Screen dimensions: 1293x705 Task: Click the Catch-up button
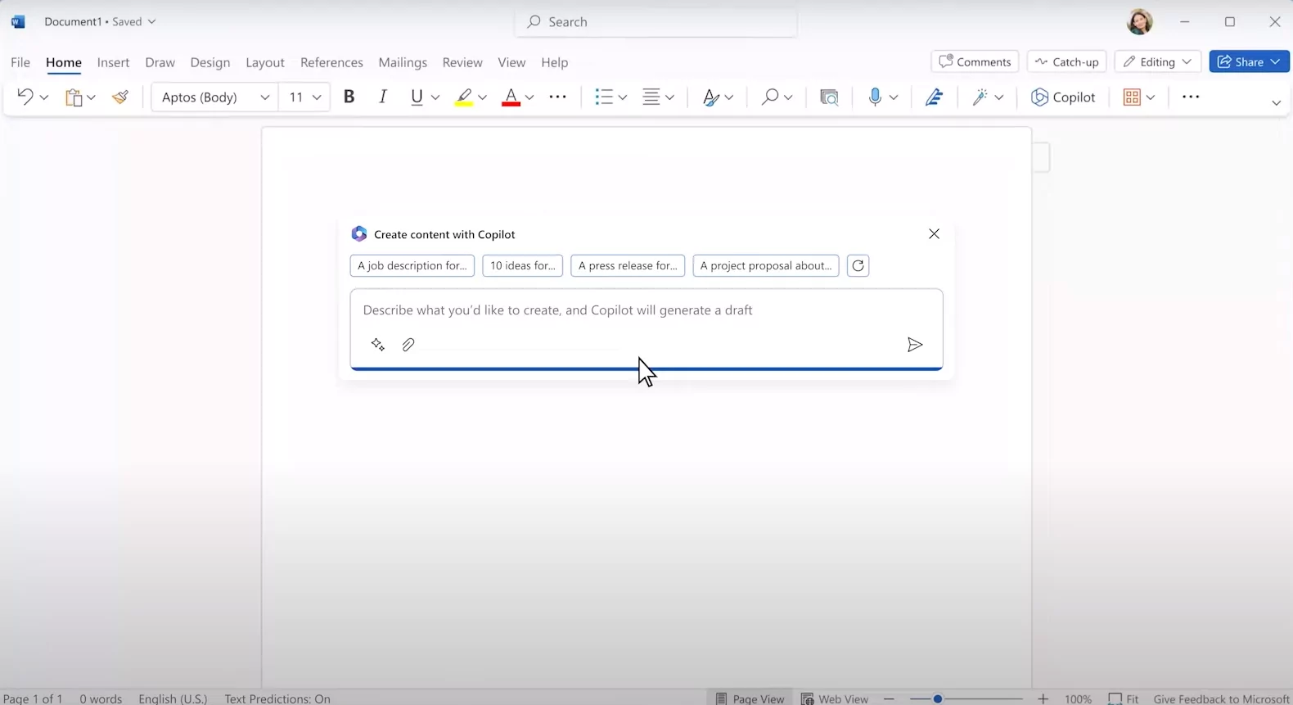(x=1067, y=61)
